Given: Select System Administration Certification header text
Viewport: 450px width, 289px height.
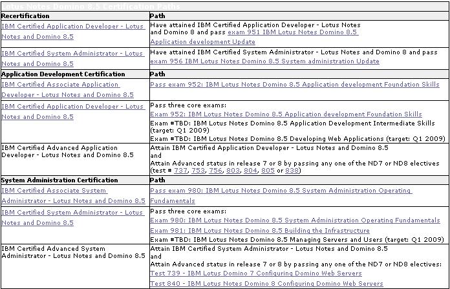Looking at the screenshot, I should pos(59,180).
